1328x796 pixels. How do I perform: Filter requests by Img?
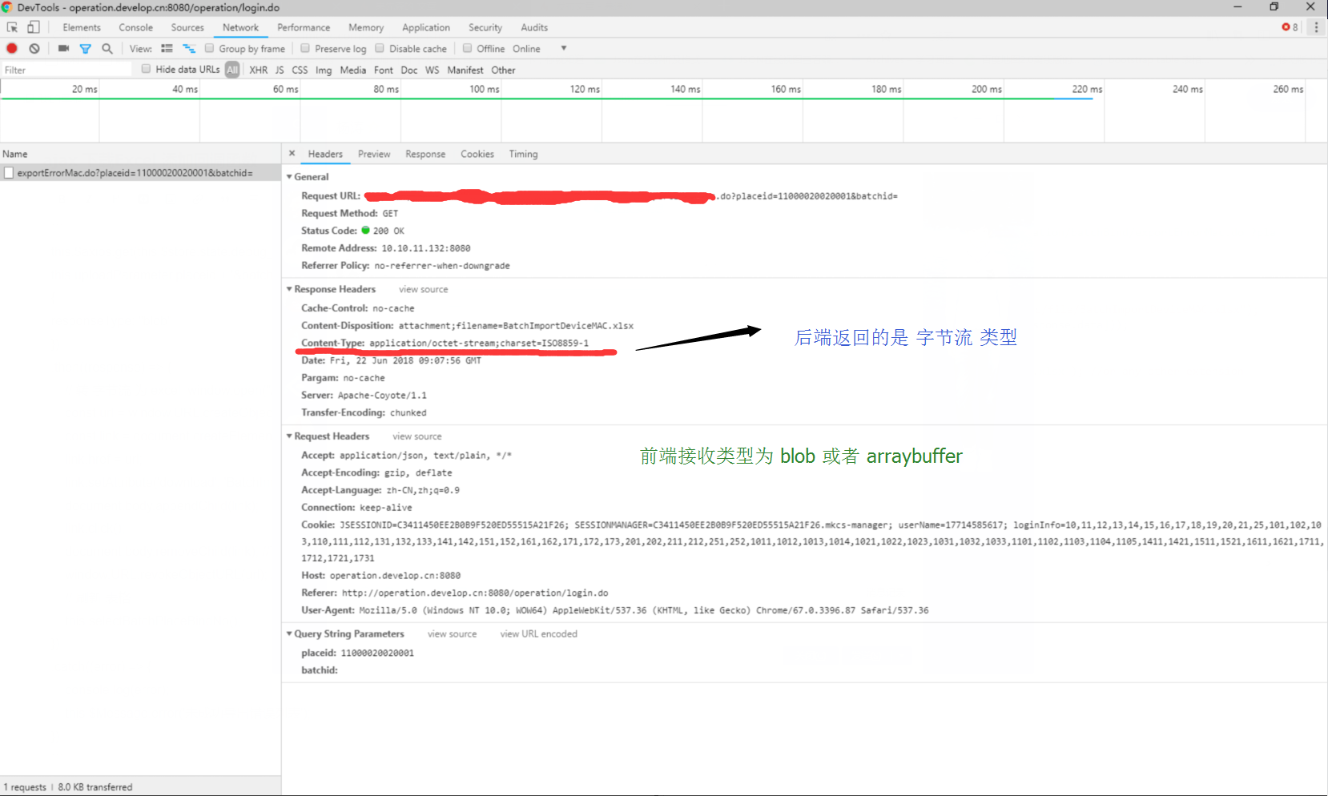pos(324,70)
